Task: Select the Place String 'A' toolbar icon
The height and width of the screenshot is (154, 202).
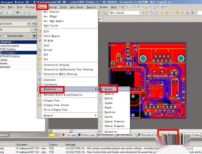Action: 187,13
